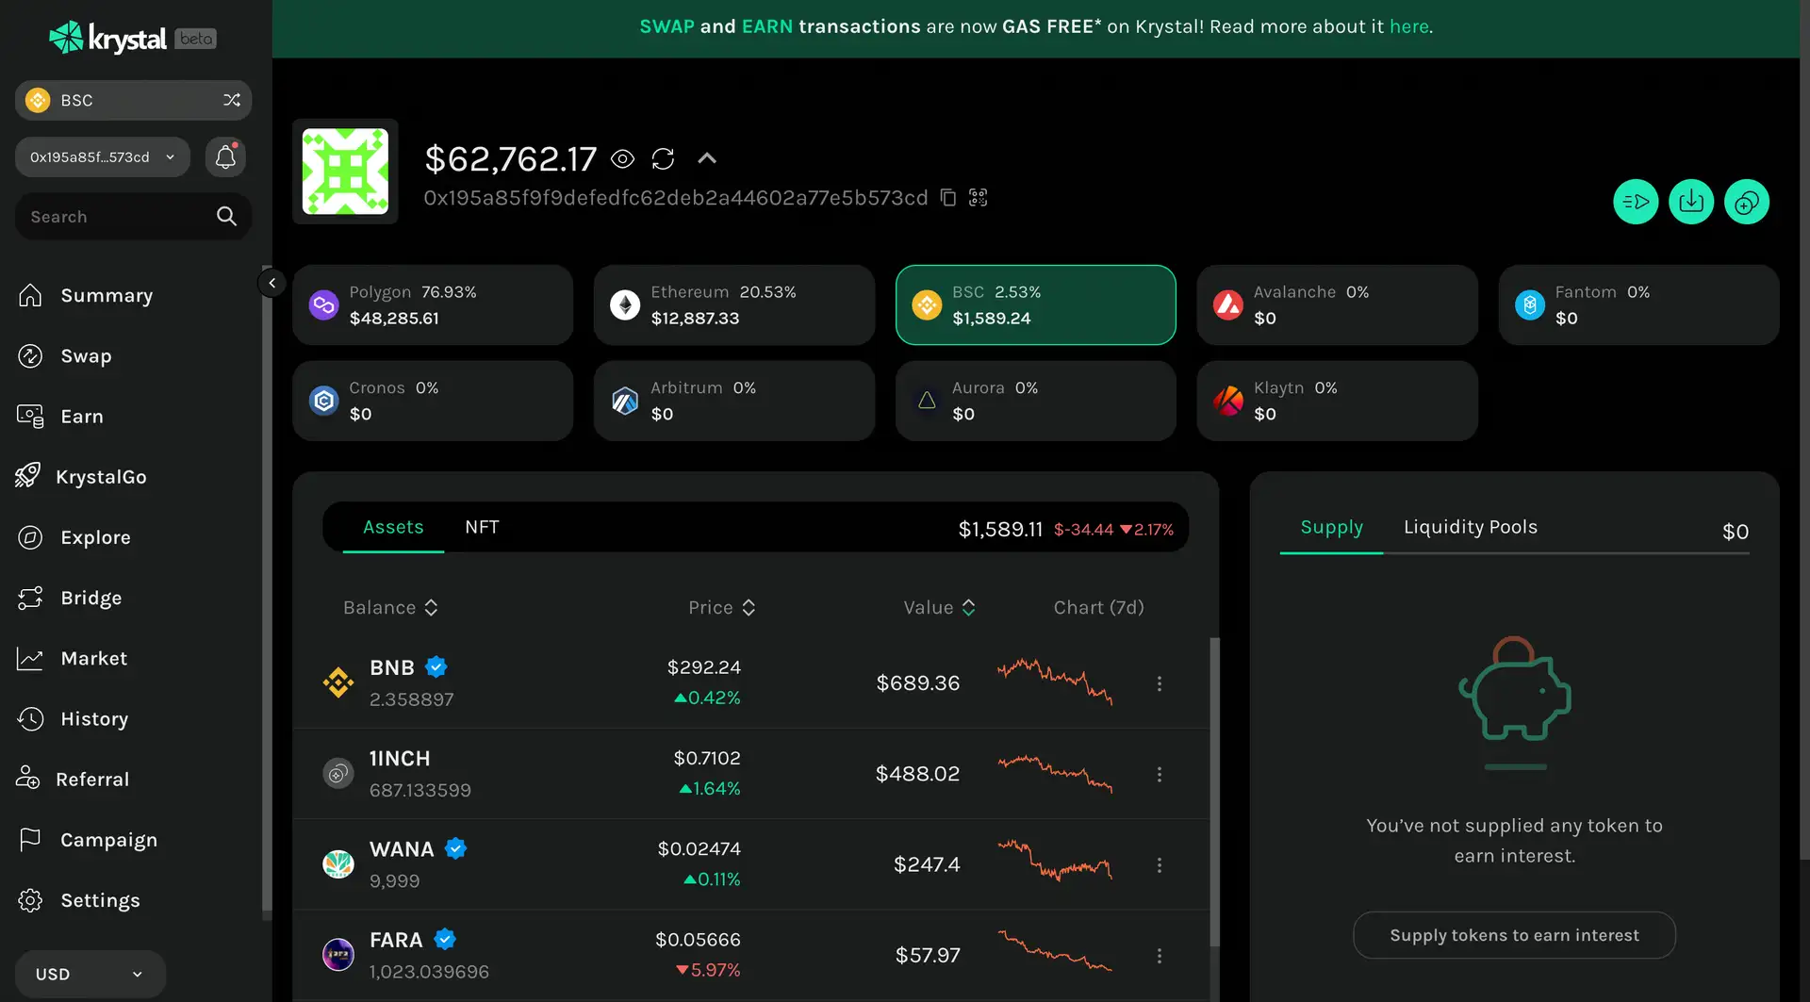
Task: Open the three-dot menu for BNB
Action: pyautogui.click(x=1160, y=683)
